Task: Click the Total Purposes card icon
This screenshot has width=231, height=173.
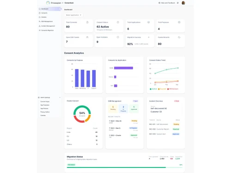Action: point(179,22)
